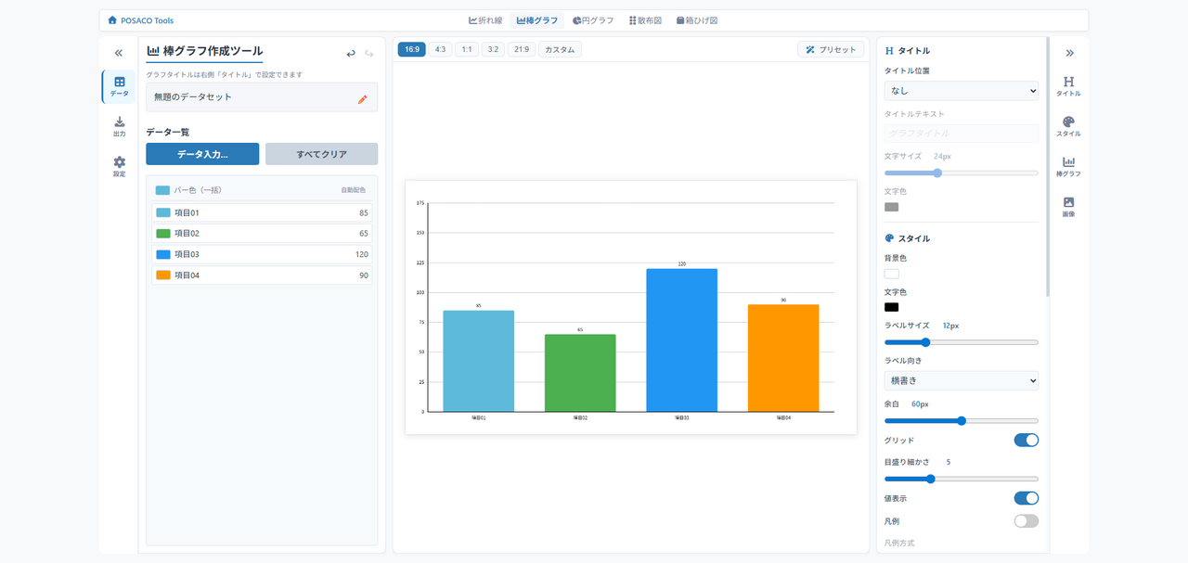1188x563 pixels.
Task: Click the pencil icon to rename dataset
Action: (363, 99)
